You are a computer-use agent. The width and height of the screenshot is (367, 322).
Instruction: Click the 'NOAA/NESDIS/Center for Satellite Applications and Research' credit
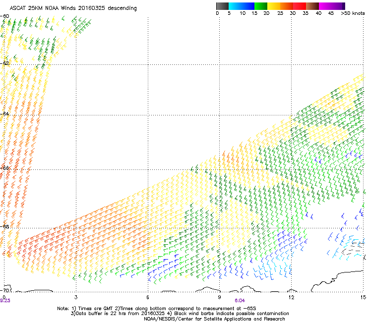click(214, 319)
